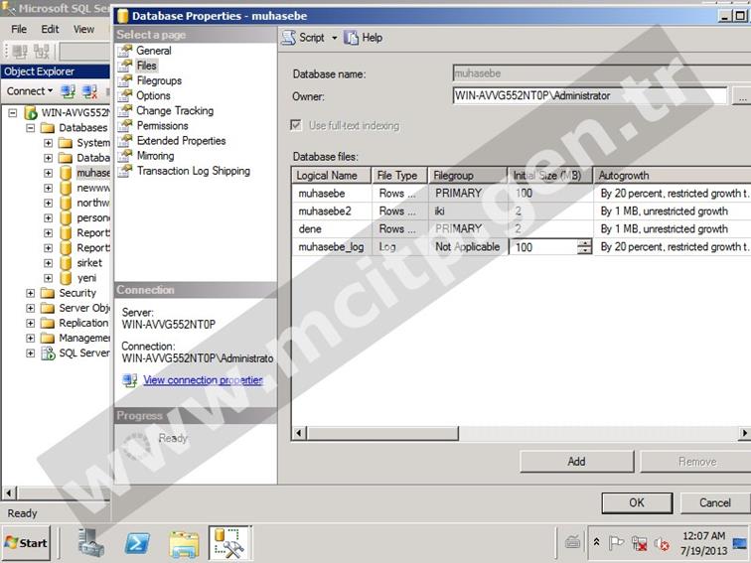Viewport: 751px width, 563px height.
Task: Click the File Type column header
Action: point(399,175)
